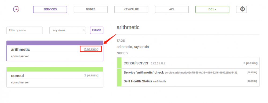268x103 pixels.
Task: Open the DC1 datacenter dropdown
Action: [212, 10]
